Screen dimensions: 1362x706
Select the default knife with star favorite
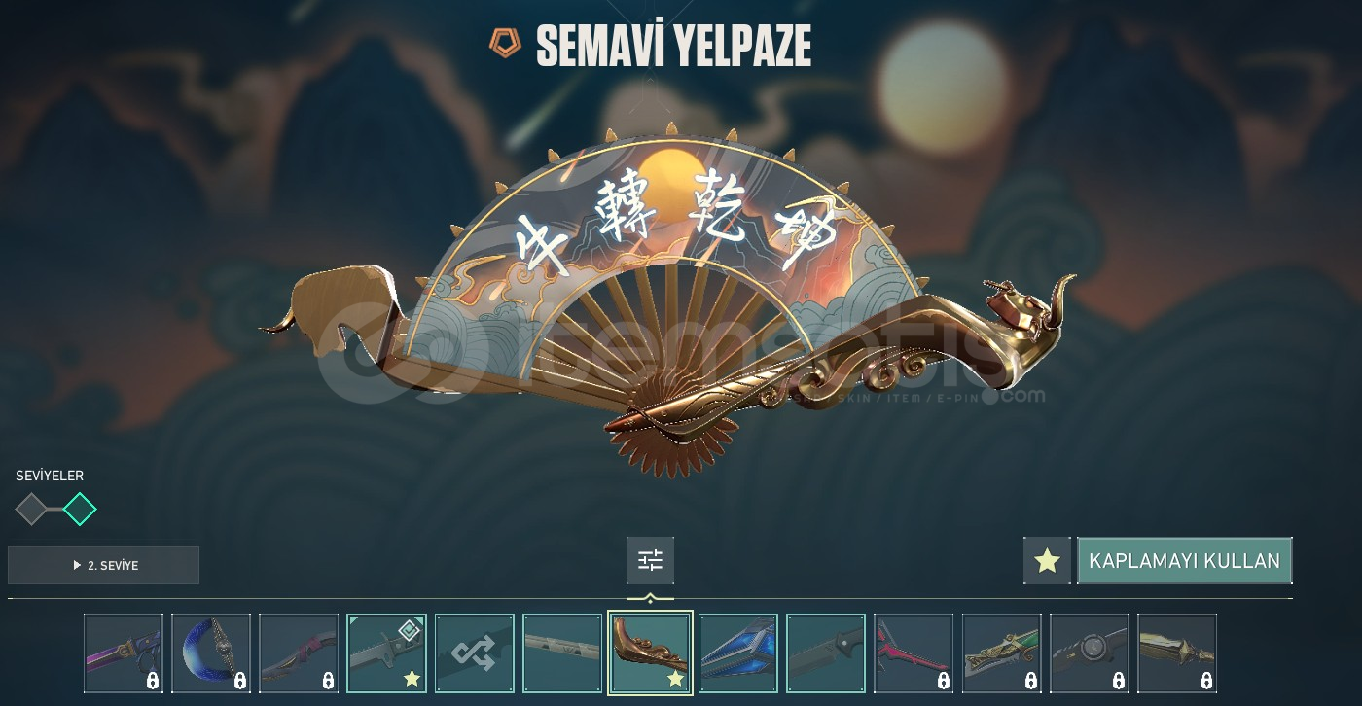(x=386, y=653)
